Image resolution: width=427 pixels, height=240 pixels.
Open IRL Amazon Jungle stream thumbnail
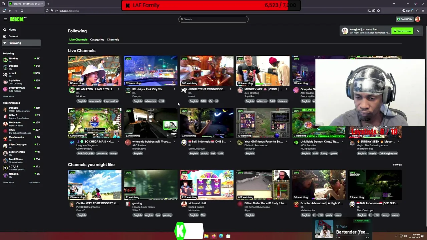pos(95,71)
